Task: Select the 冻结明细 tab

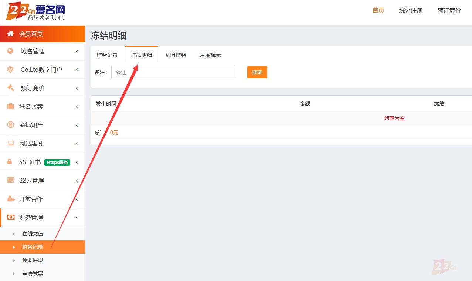Action: click(142, 55)
